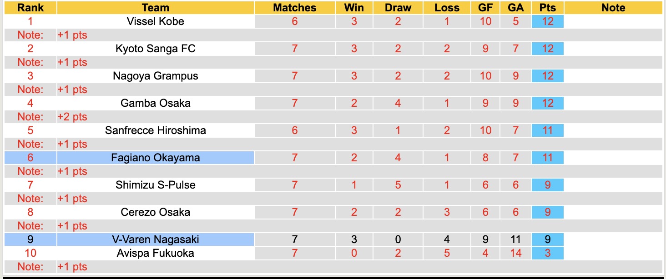Open the Cerezo Osaka team entry
Image resolution: width=666 pixels, height=279 pixels.
156,212
